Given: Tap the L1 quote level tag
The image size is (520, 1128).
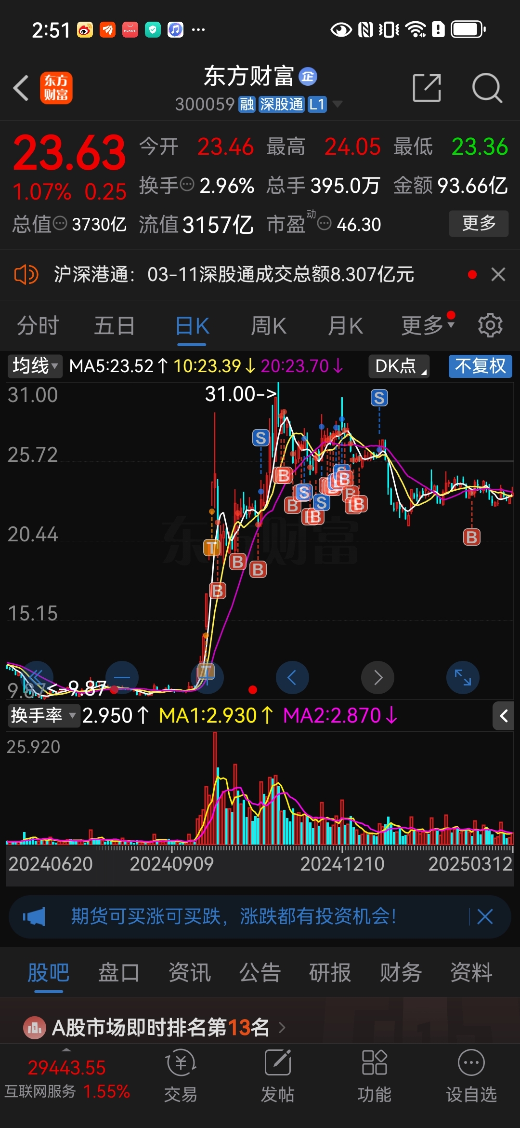Looking at the screenshot, I should (317, 104).
